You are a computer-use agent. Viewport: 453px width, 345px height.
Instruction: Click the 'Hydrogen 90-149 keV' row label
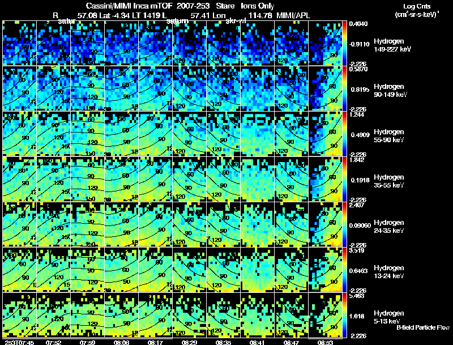pyautogui.click(x=390, y=91)
